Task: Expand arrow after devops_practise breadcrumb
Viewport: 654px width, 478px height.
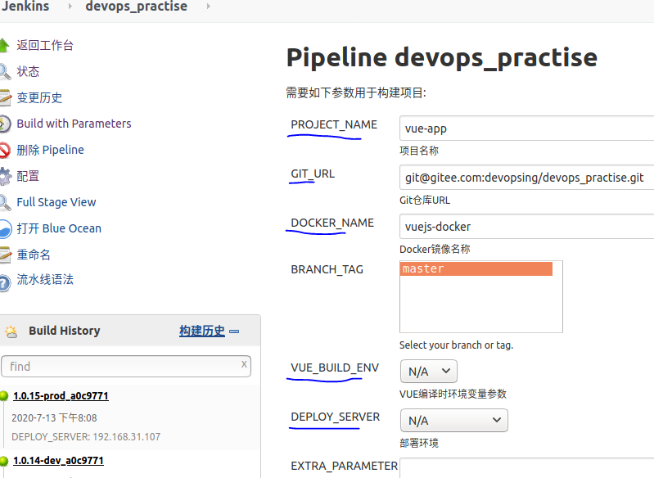Action: coord(208,7)
